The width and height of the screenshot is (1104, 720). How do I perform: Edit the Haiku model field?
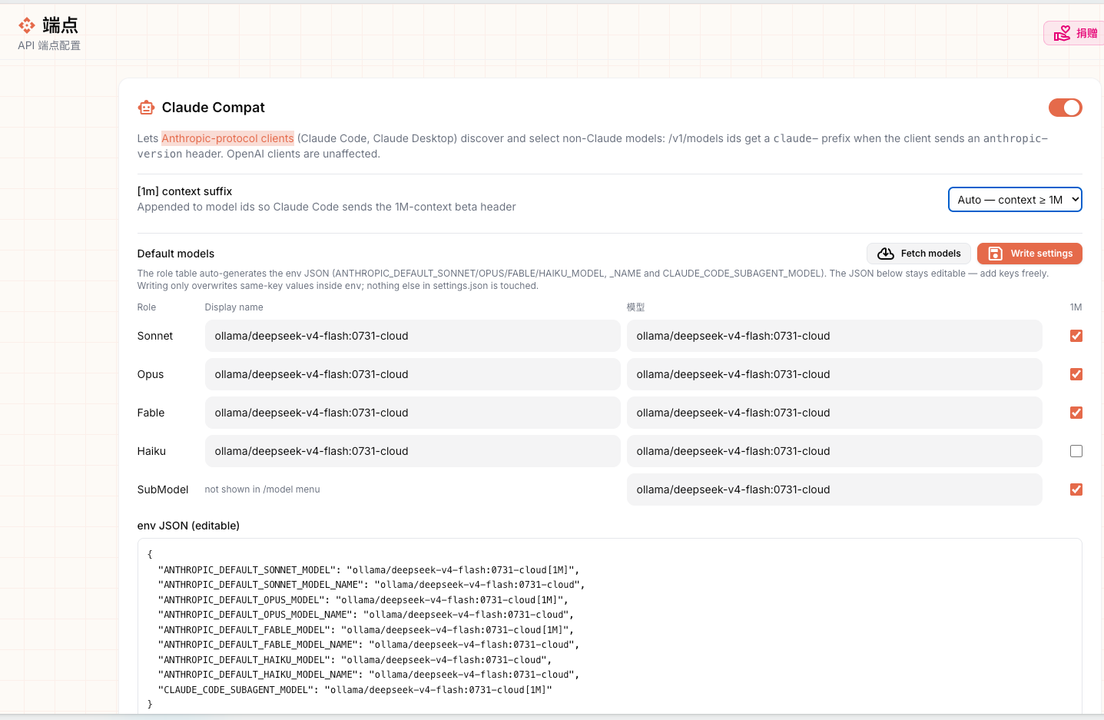coord(834,451)
